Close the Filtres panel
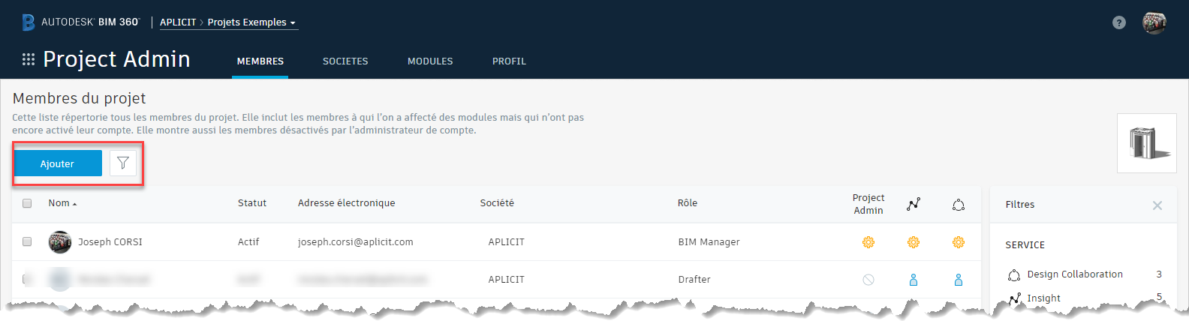 pyautogui.click(x=1157, y=205)
